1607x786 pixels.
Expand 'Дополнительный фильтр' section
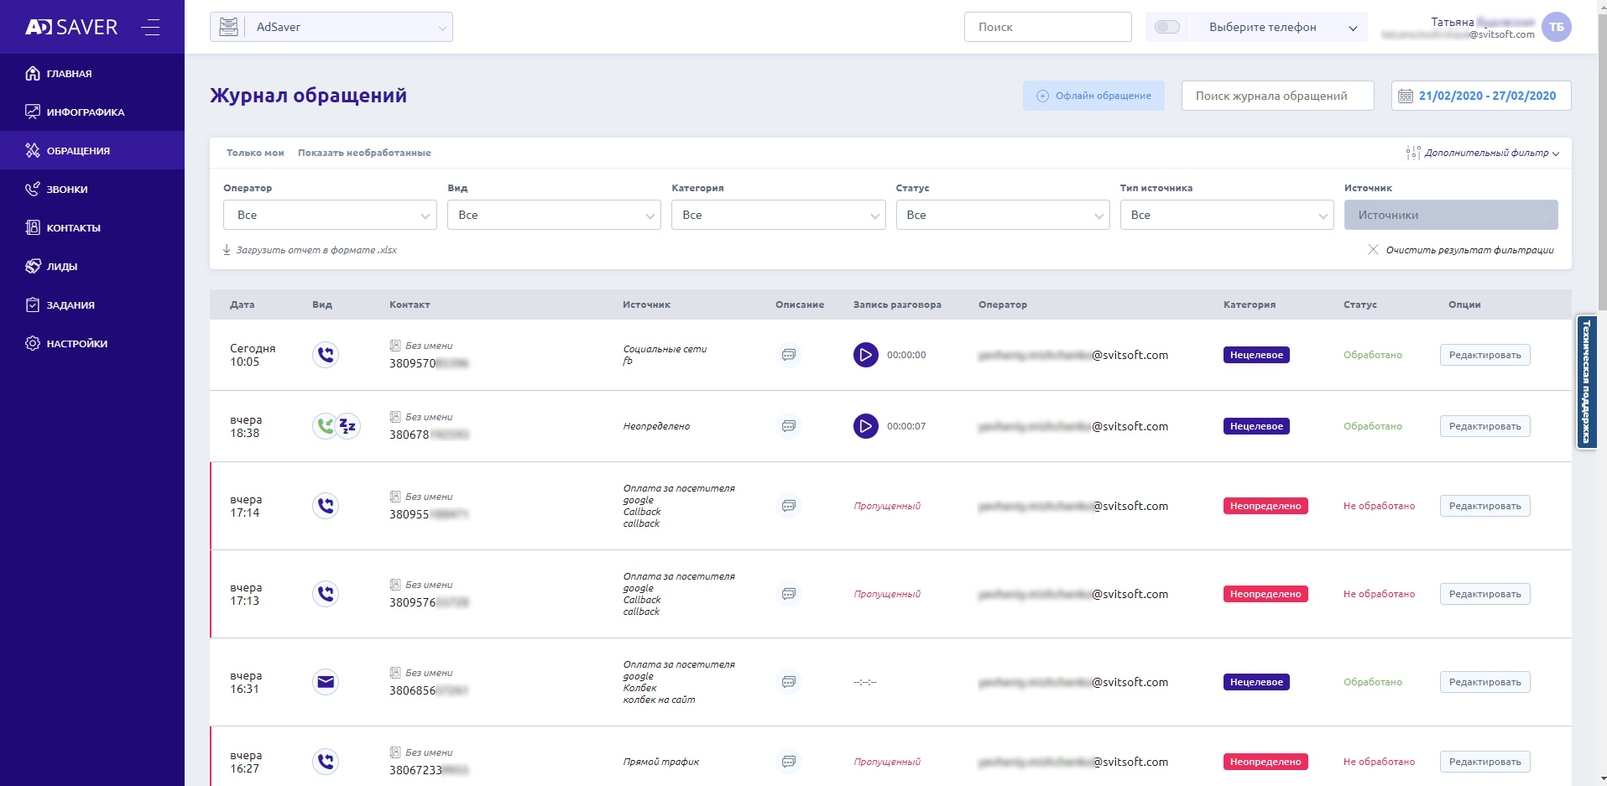tap(1483, 153)
